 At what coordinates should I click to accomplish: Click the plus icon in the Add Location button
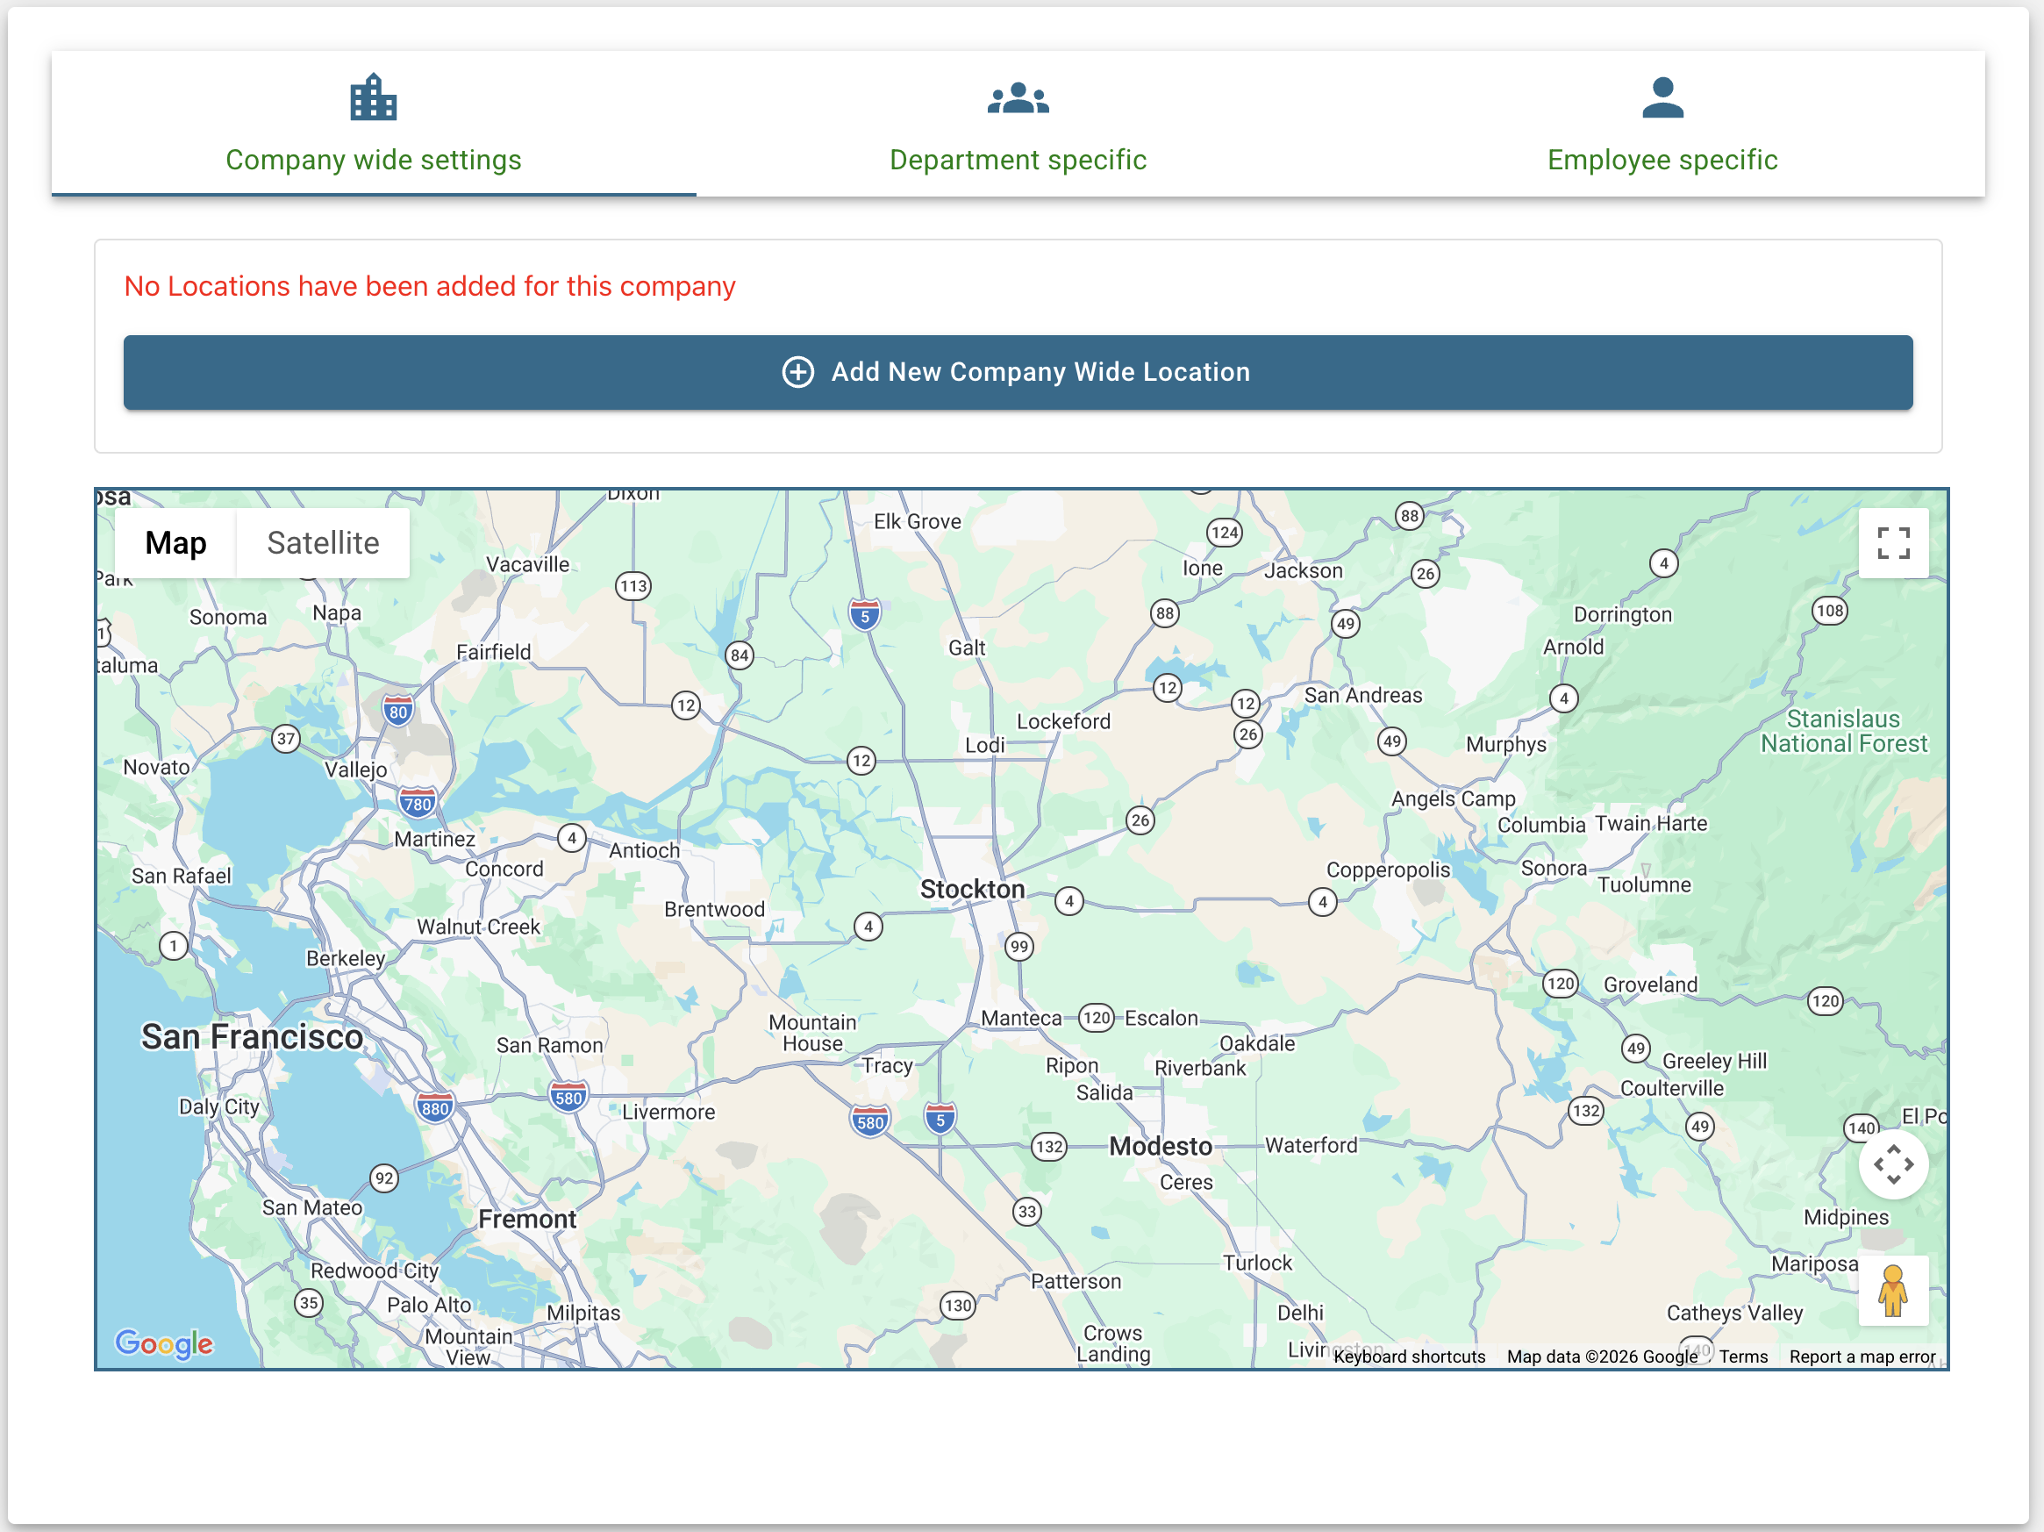pos(797,372)
